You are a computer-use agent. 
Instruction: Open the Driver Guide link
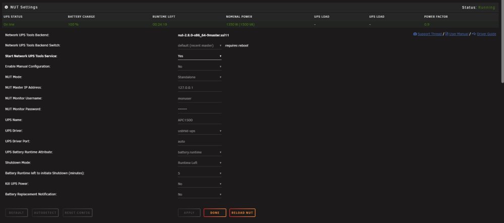point(486,34)
